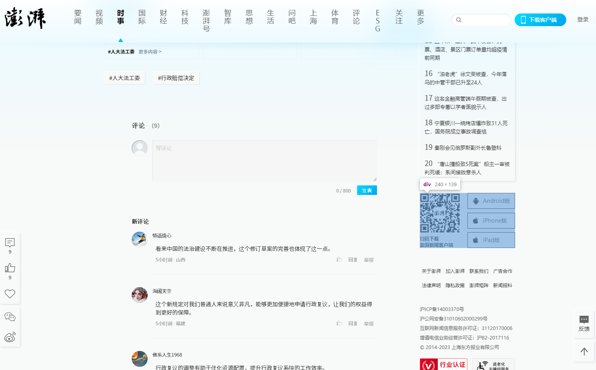The height and width of the screenshot is (370, 596).
Task: Click the heart icon to favorite the article
Action: [10, 294]
